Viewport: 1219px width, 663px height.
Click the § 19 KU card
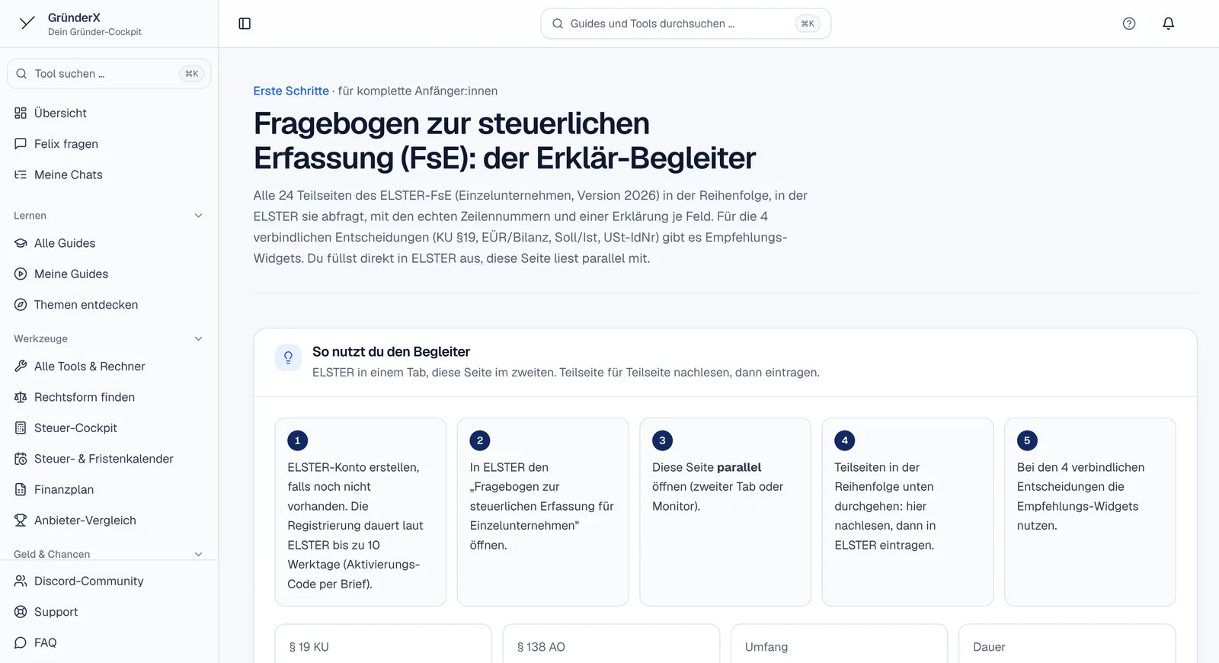pos(383,644)
